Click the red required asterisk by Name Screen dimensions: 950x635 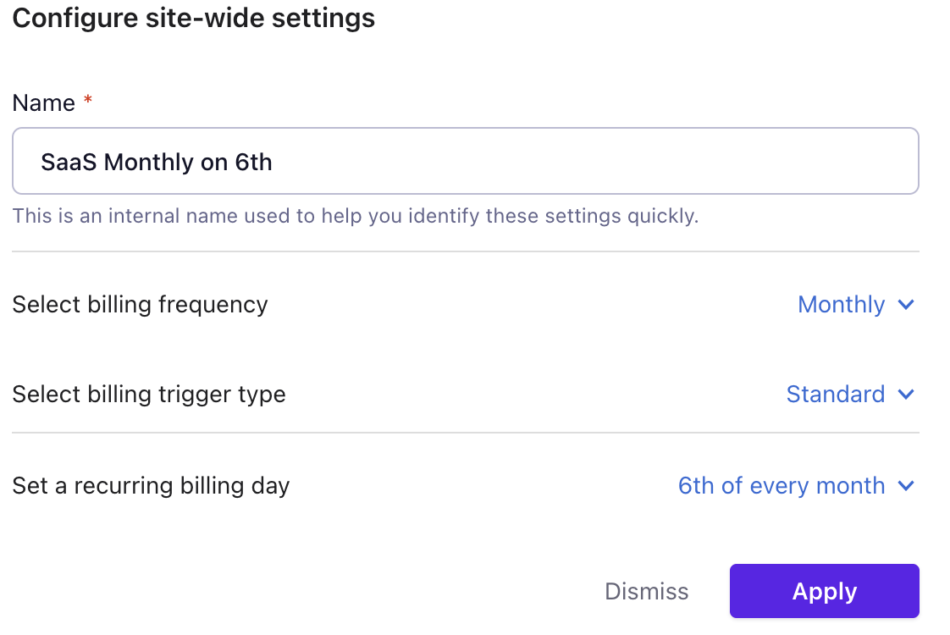point(88,102)
